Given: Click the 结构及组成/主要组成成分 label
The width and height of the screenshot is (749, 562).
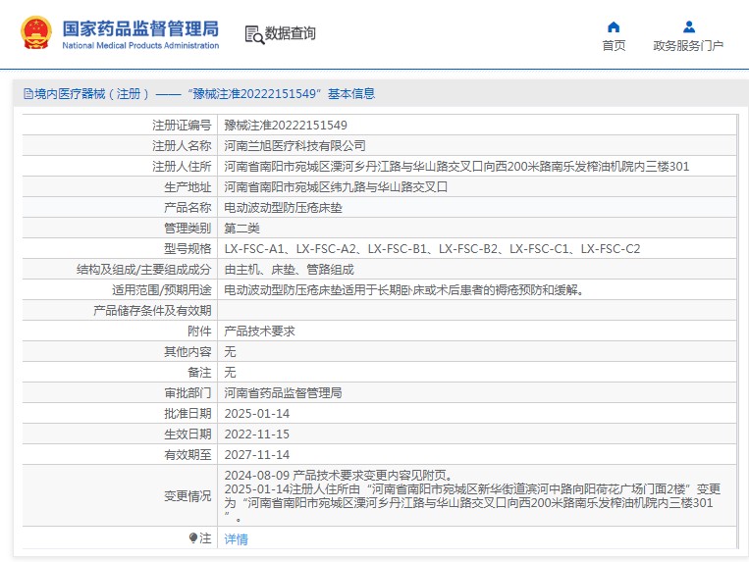Looking at the screenshot, I should pyautogui.click(x=143, y=270).
